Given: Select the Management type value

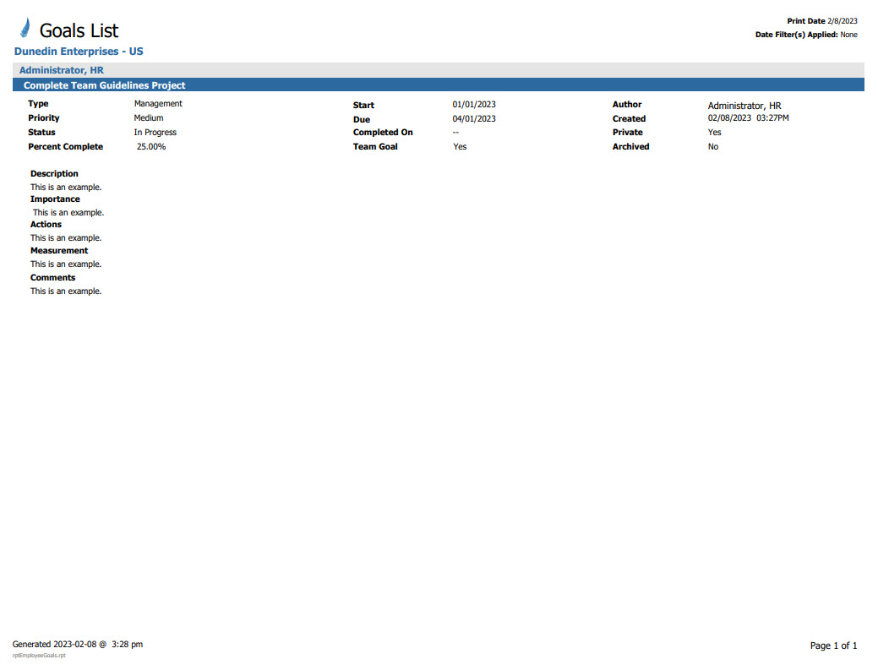Looking at the screenshot, I should click(x=158, y=104).
